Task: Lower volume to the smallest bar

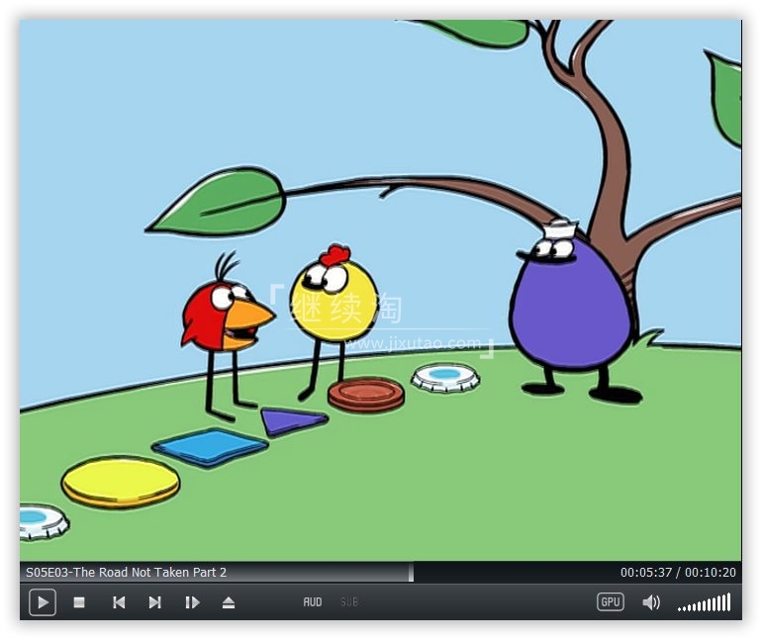Action: tap(680, 609)
